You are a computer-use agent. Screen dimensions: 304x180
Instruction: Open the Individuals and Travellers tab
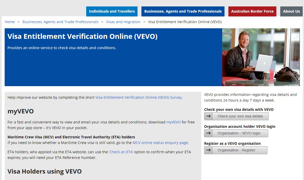pos(112,11)
